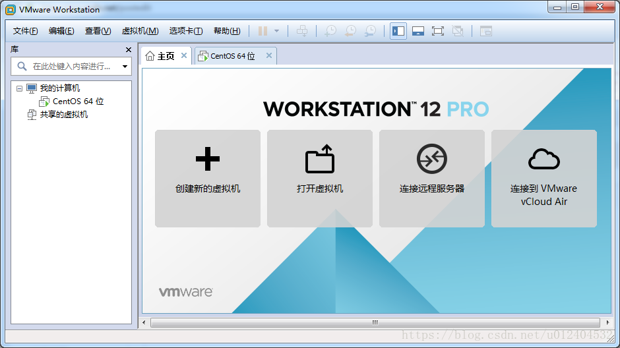
Task: Close the CentOS 64 位 tab
Action: click(x=269, y=56)
